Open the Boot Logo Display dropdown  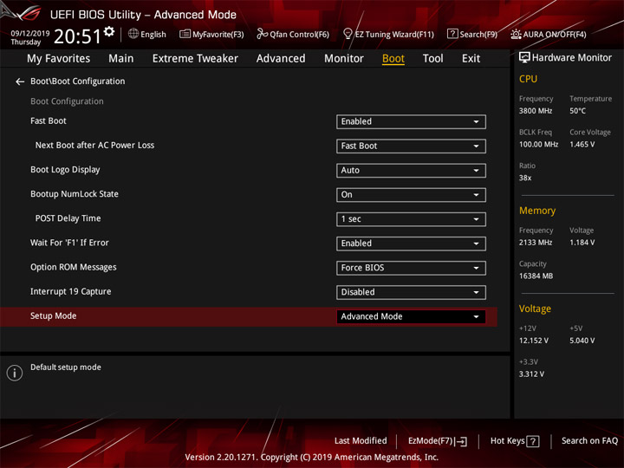coord(411,171)
